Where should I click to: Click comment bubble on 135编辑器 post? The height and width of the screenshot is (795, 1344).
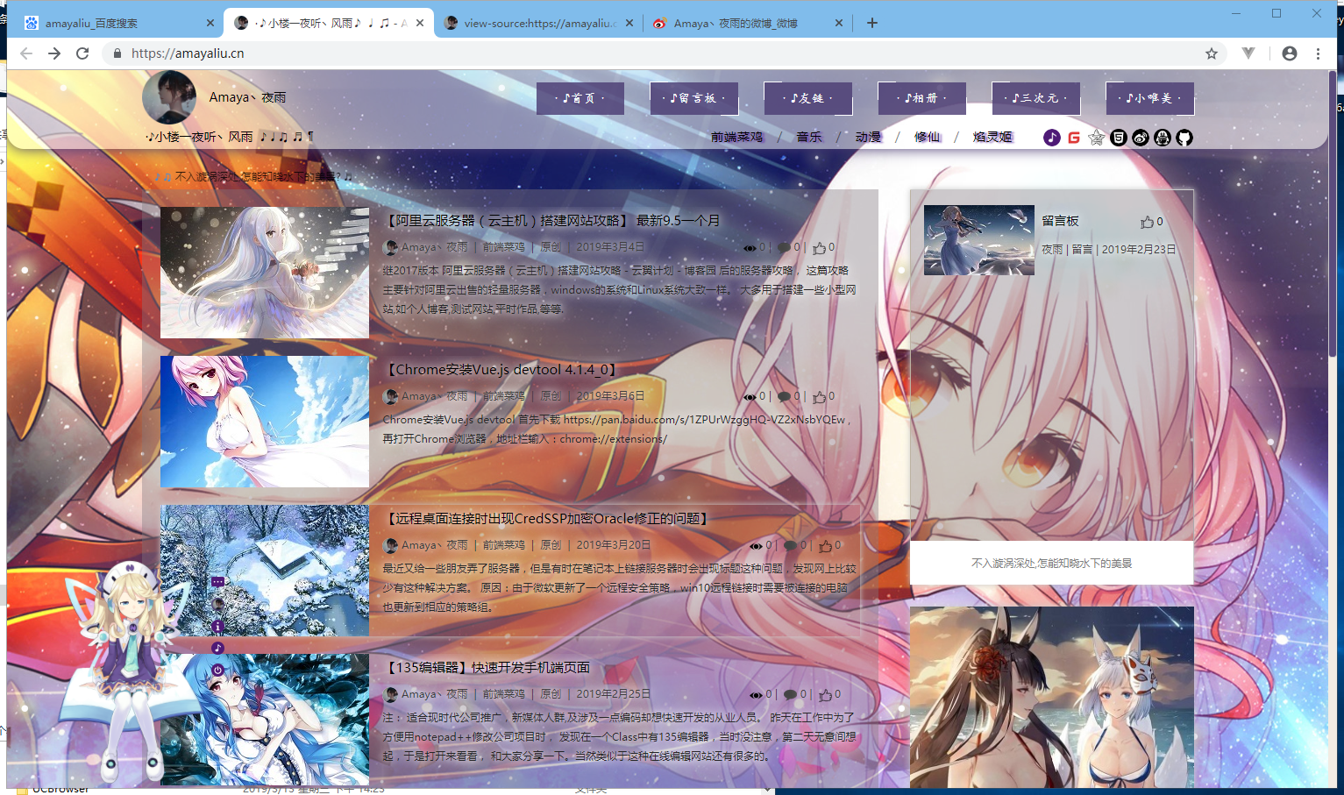(790, 695)
